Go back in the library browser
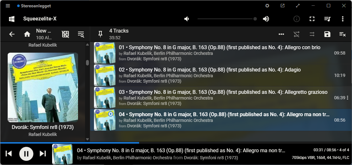This screenshot has width=352, height=165. click(x=12, y=34)
